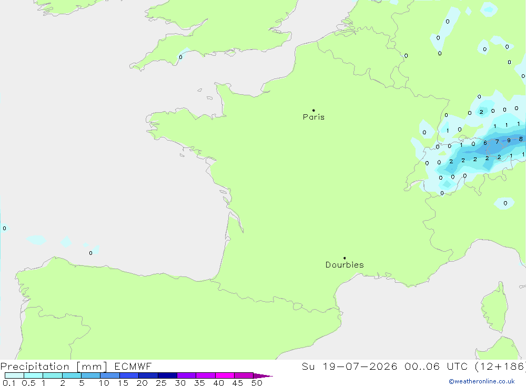Open the weatheronline.co.uk copyright link
Screen dimensions: 526x386
point(482,381)
